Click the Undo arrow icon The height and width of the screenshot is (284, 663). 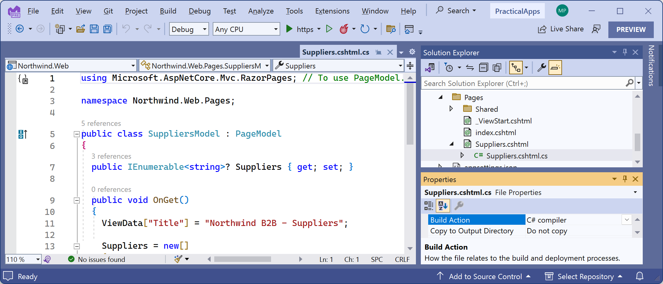(126, 29)
